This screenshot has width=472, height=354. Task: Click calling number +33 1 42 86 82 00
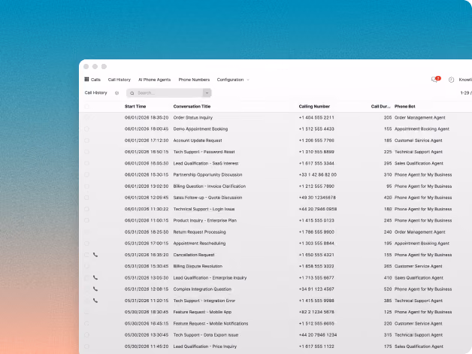318,174
